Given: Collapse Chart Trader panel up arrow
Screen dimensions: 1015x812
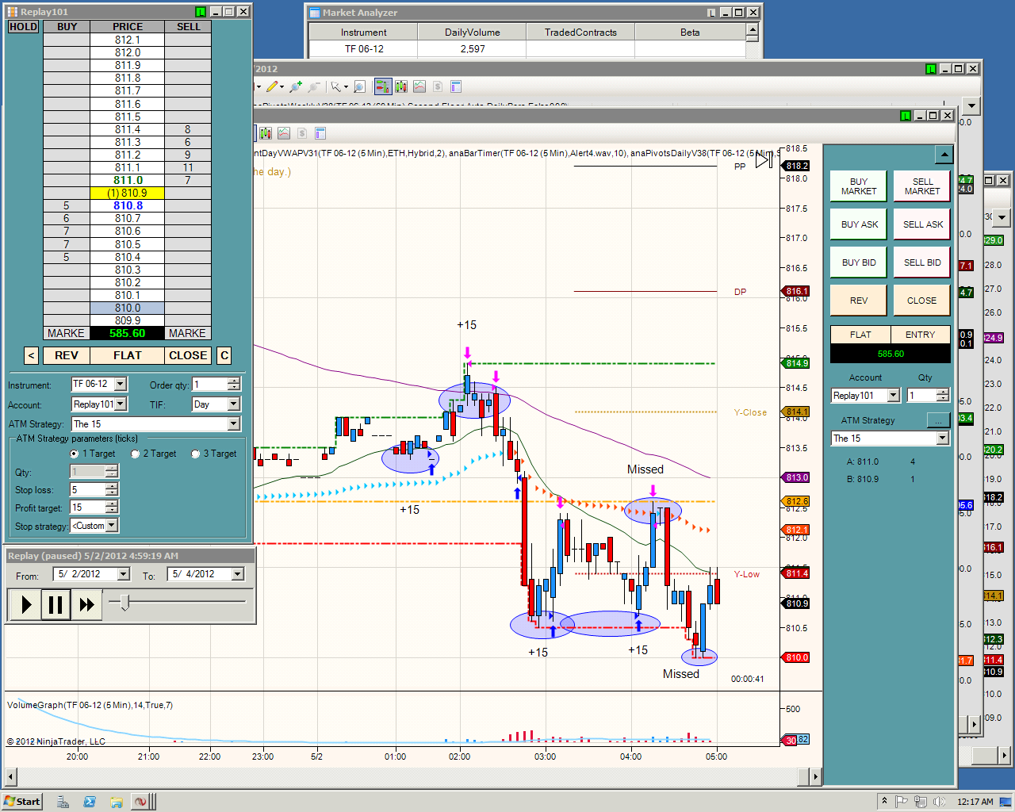Looking at the screenshot, I should point(944,155).
